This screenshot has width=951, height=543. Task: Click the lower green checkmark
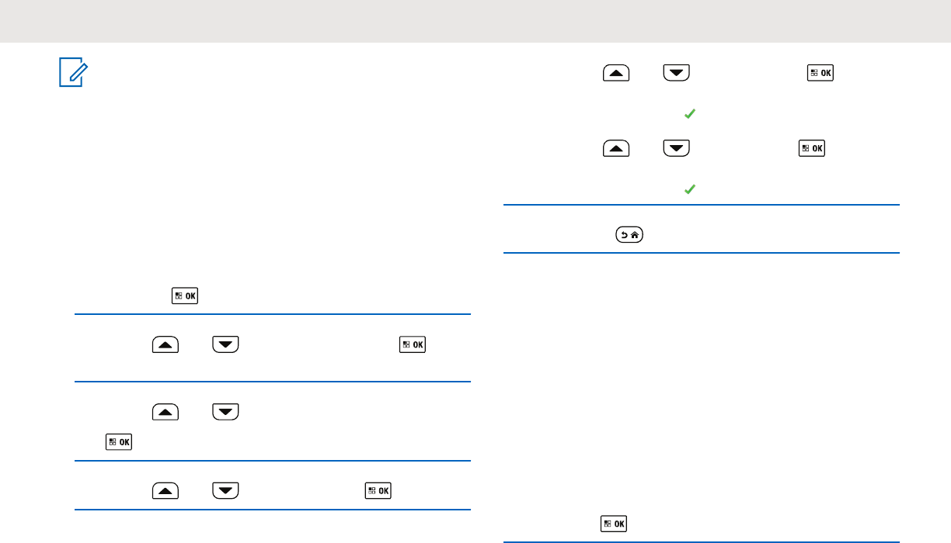(x=688, y=188)
